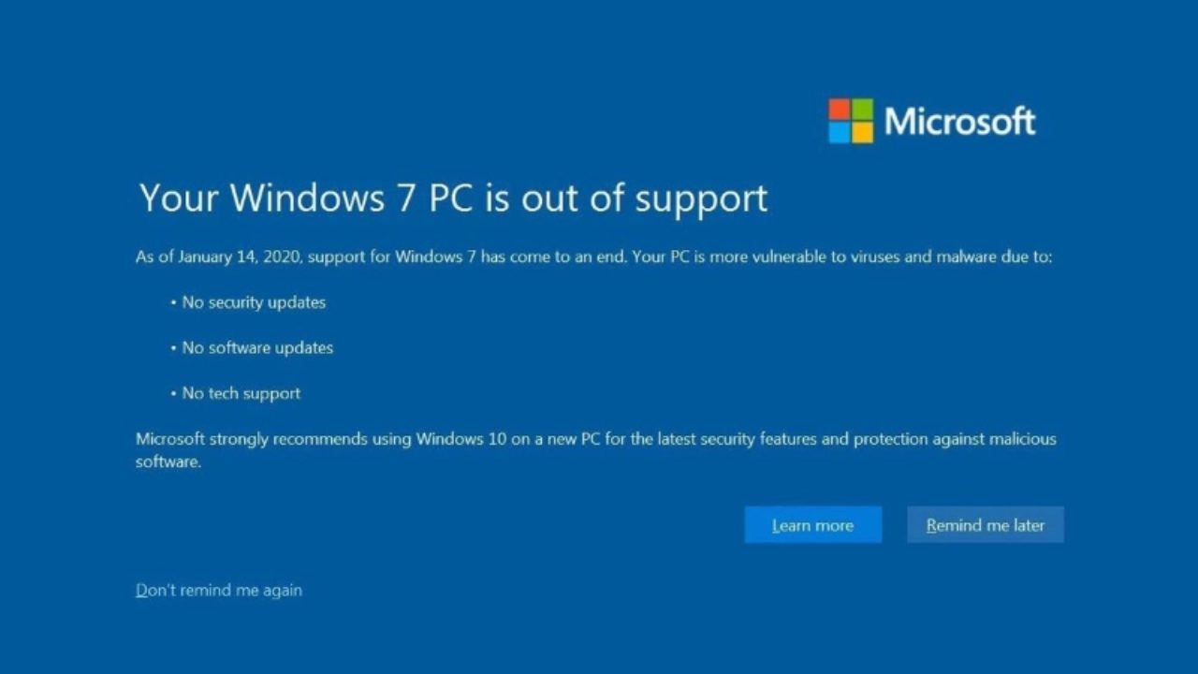Click the blue square in Microsoft logo
Image resolution: width=1198 pixels, height=674 pixels.
click(840, 132)
